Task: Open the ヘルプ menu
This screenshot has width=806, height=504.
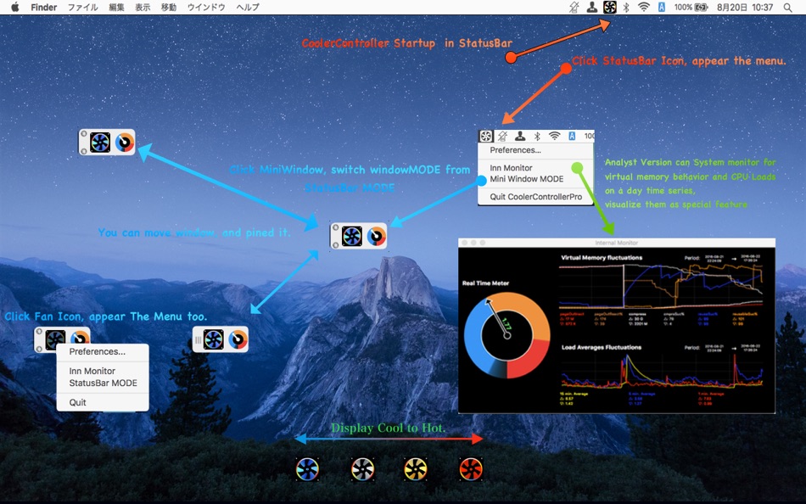Action: pos(248,7)
